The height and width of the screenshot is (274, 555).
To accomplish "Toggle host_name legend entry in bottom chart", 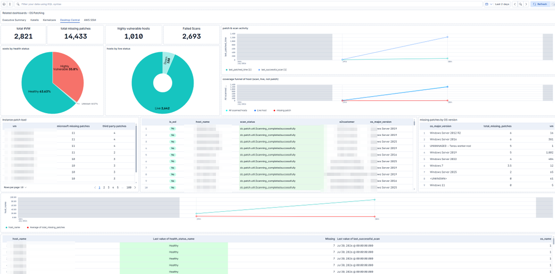I will coord(13,227).
